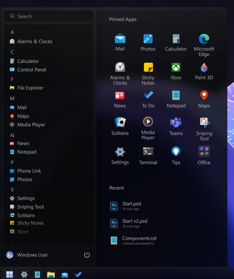
Task: Open the Tips app
Action: point(176,156)
